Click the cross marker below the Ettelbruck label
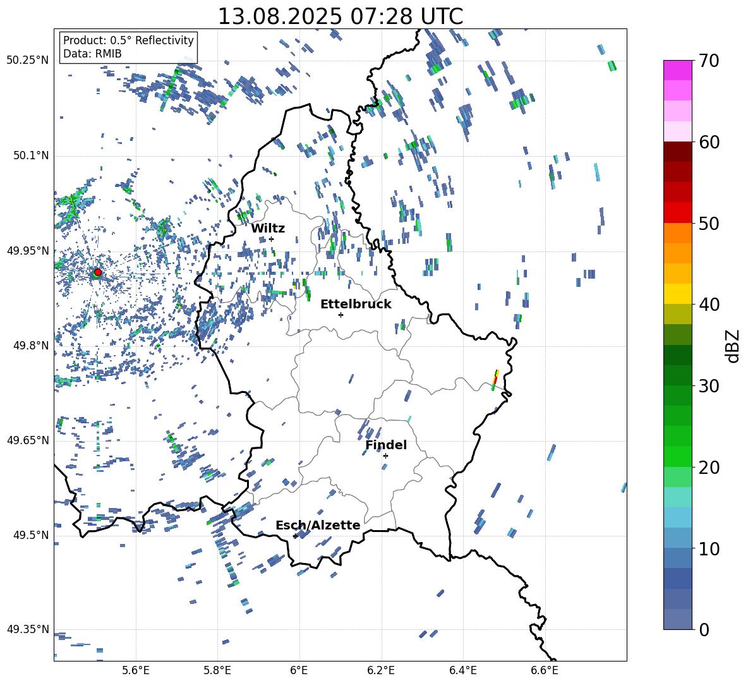 [x=341, y=315]
